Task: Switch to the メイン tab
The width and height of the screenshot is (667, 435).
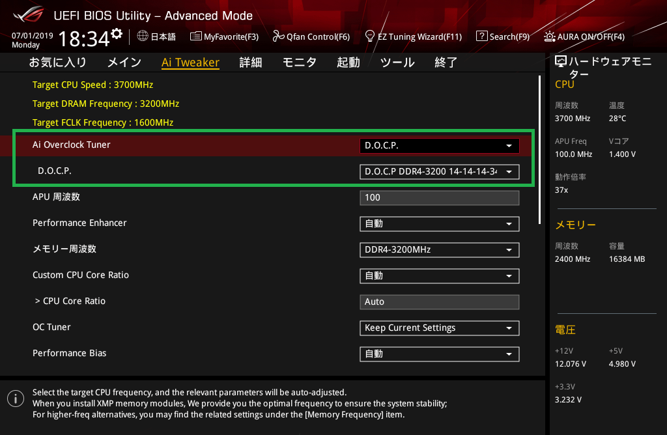Action: (x=124, y=63)
